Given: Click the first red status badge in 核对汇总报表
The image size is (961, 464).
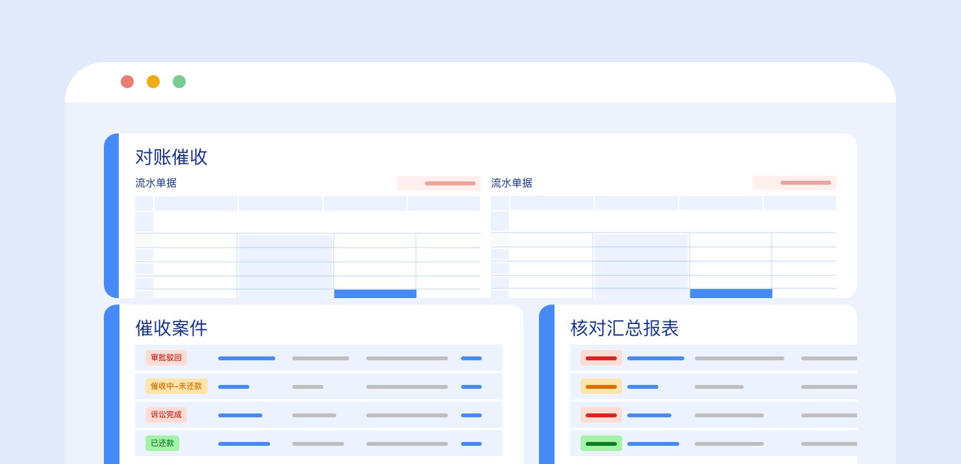Looking at the screenshot, I should click(x=601, y=358).
